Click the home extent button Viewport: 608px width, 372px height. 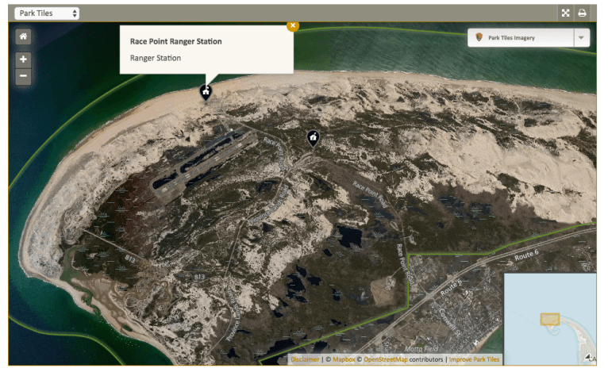pos(23,36)
